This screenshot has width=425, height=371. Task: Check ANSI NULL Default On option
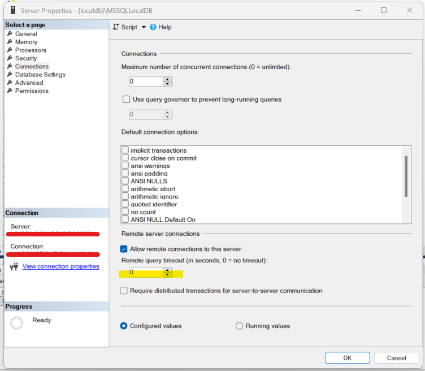[x=125, y=219]
